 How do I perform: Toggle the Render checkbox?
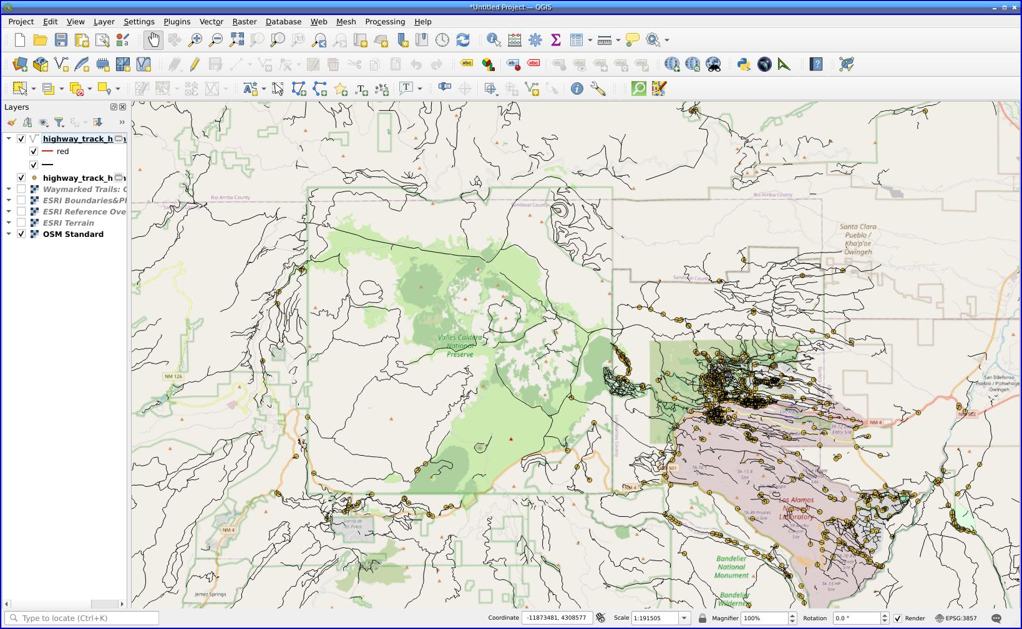coord(898,618)
